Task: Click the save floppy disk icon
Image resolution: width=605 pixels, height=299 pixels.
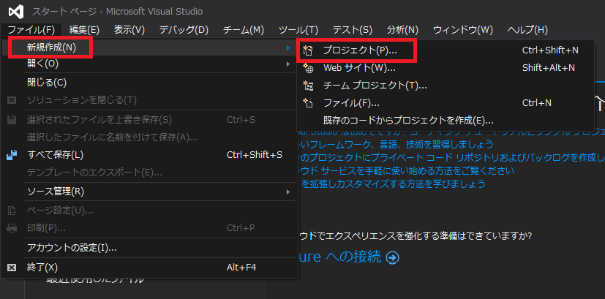Action: coord(12,120)
